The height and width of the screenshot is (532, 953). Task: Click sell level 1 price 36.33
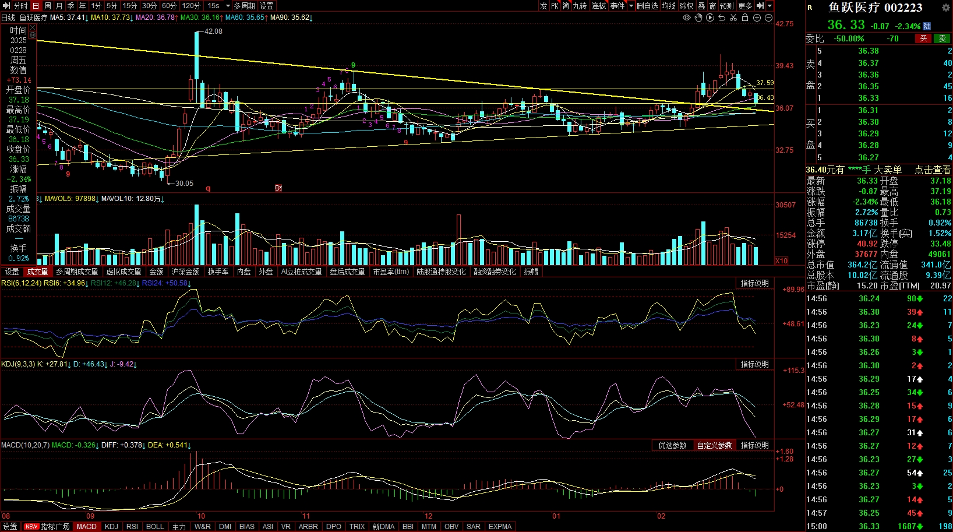(868, 98)
